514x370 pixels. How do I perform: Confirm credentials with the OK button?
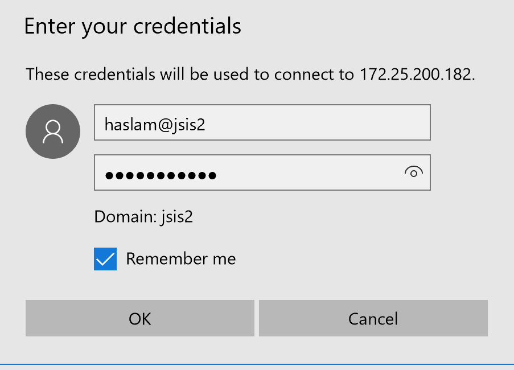tap(140, 318)
